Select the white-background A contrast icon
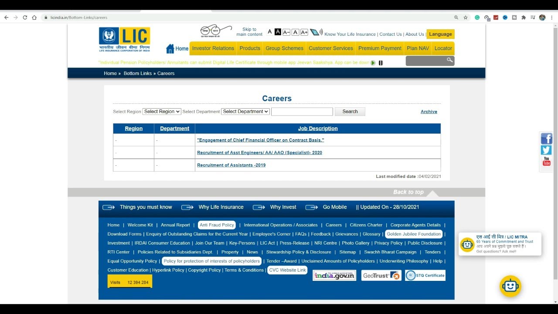The height and width of the screenshot is (314, 558). pos(270,32)
